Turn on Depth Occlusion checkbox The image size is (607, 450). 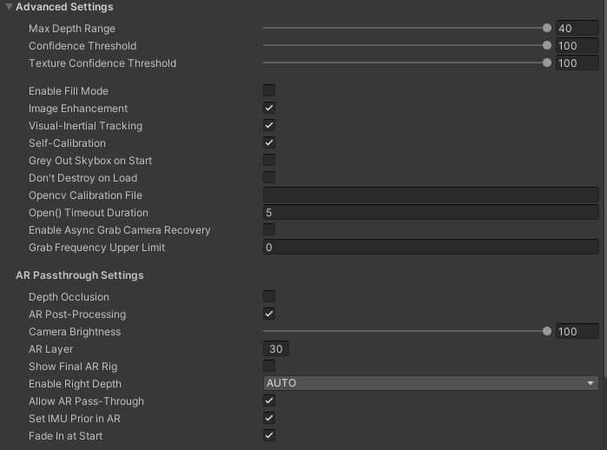(269, 296)
